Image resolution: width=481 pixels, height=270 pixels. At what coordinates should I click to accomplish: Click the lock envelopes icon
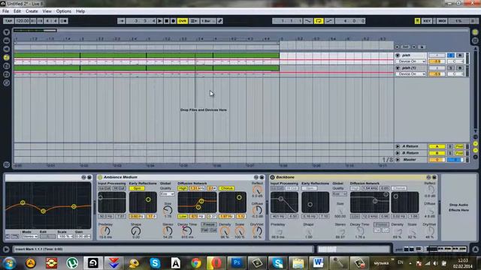[x=422, y=46]
